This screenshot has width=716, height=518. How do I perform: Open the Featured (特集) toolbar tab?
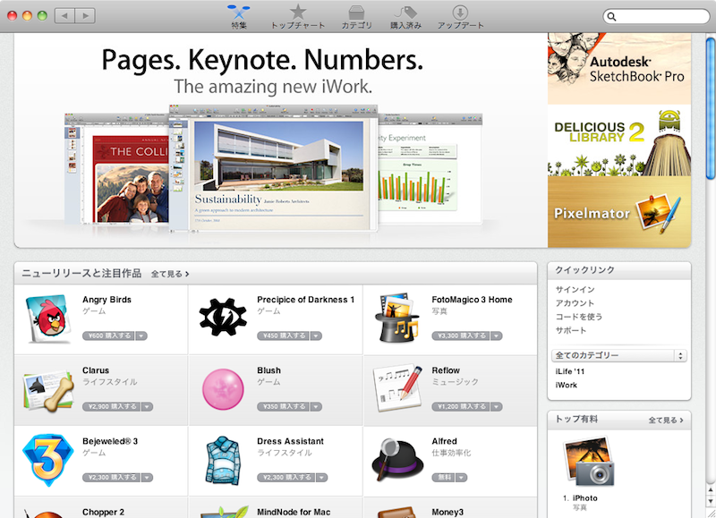click(x=238, y=17)
